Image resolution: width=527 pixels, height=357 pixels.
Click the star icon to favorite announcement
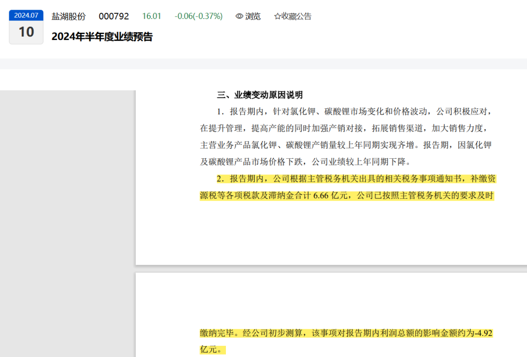pyautogui.click(x=277, y=16)
